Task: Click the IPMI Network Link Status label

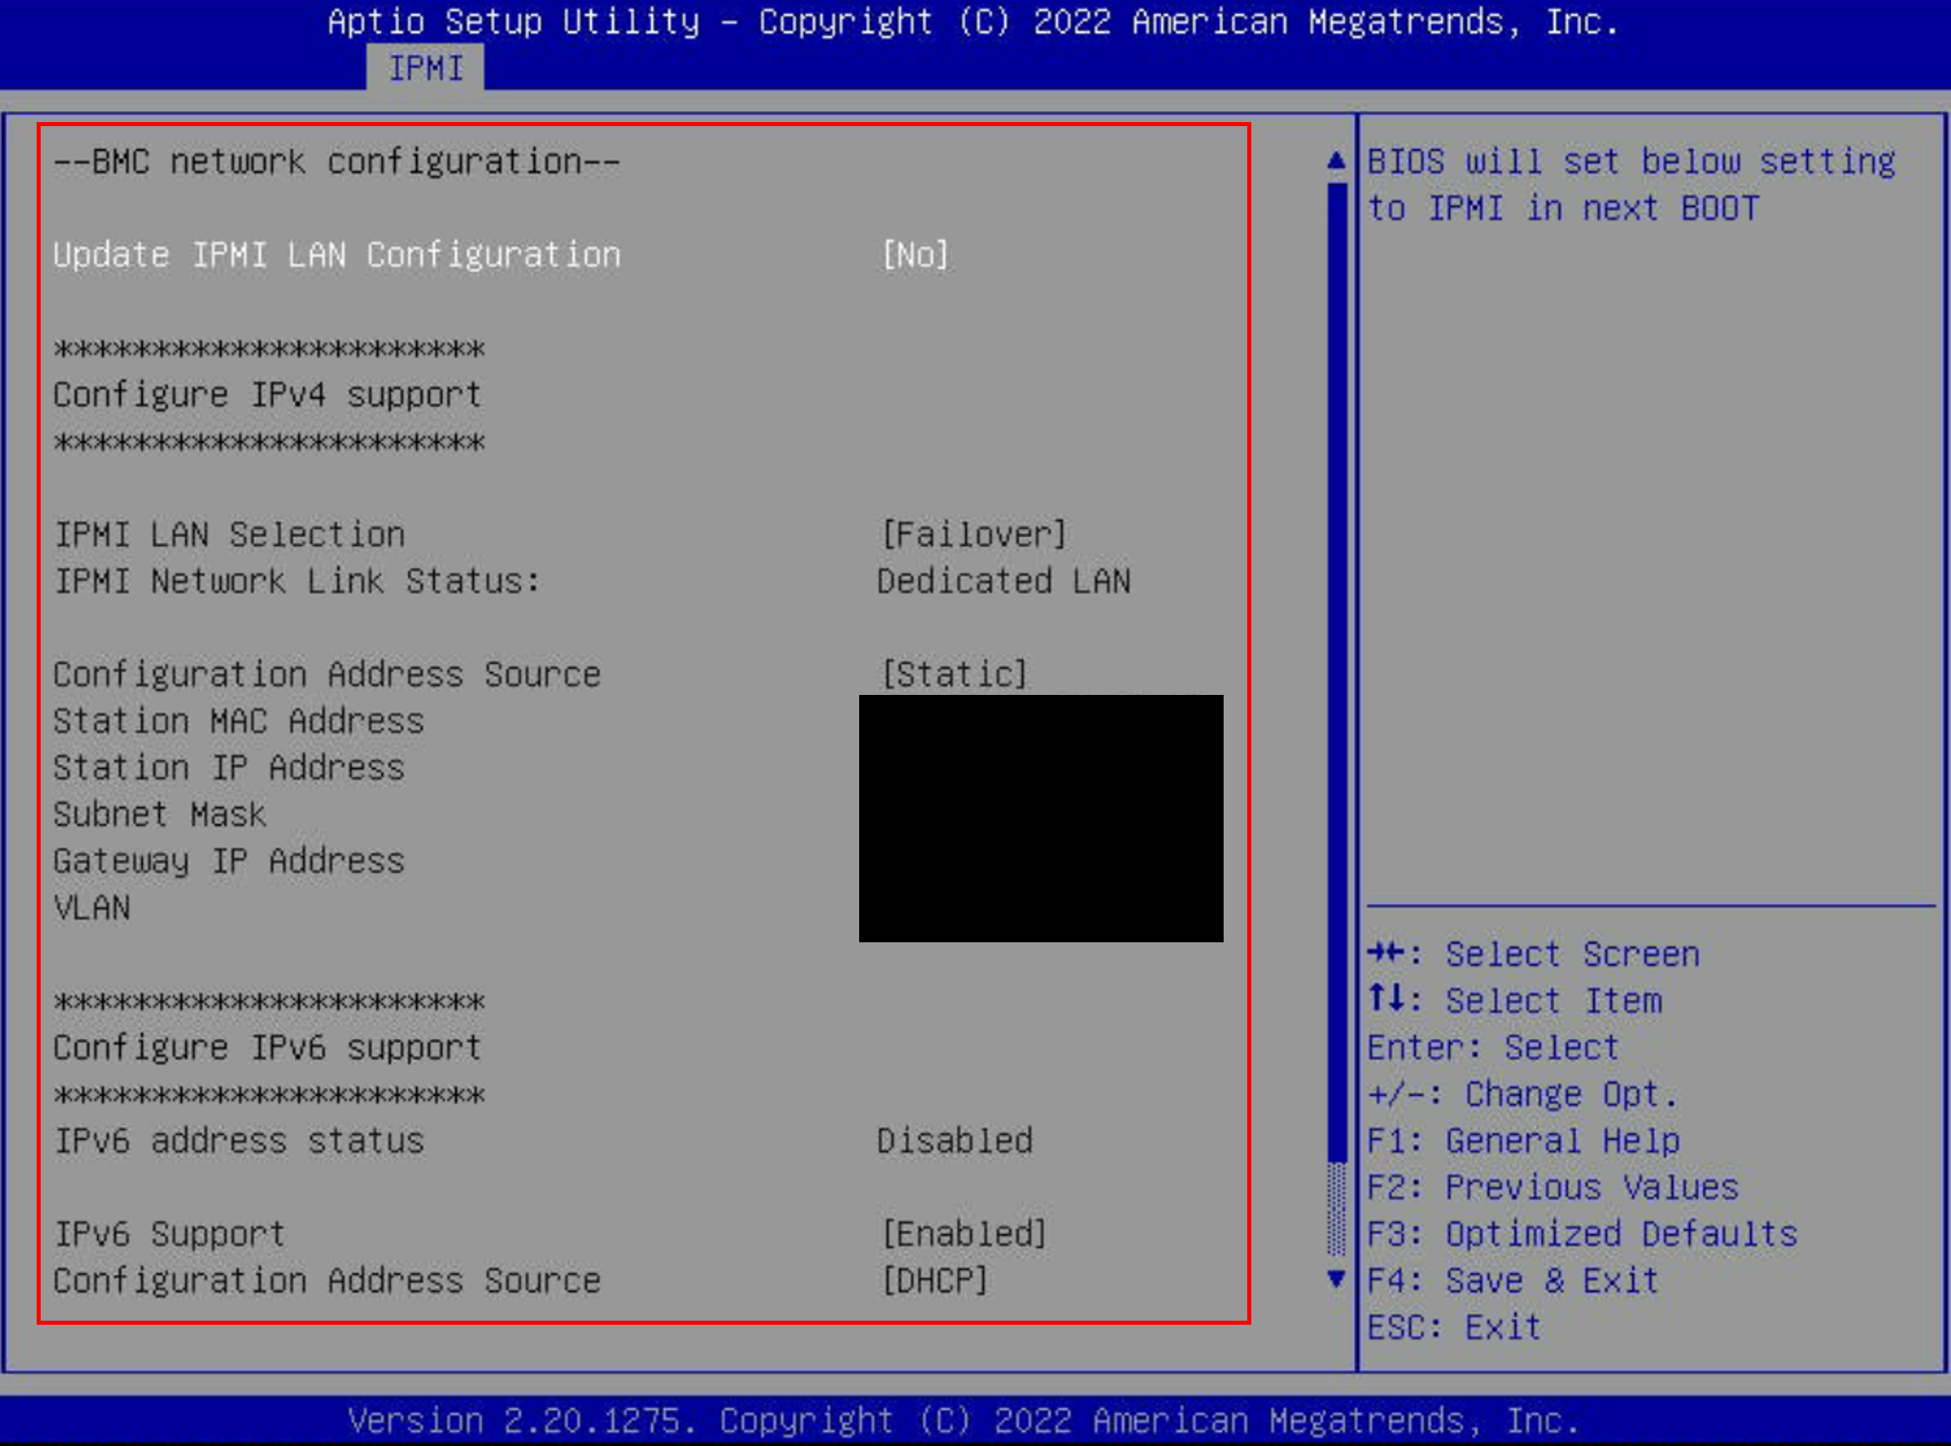Action: [298, 581]
